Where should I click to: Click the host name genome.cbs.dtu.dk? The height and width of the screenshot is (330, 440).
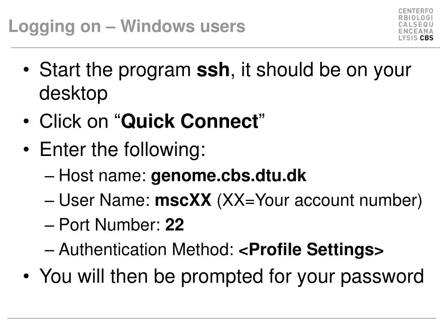click(229, 176)
